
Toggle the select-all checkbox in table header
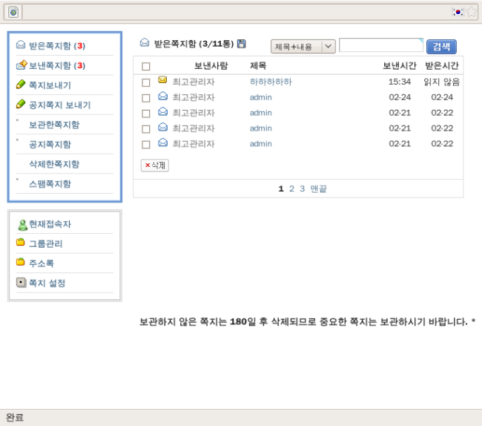tap(146, 66)
